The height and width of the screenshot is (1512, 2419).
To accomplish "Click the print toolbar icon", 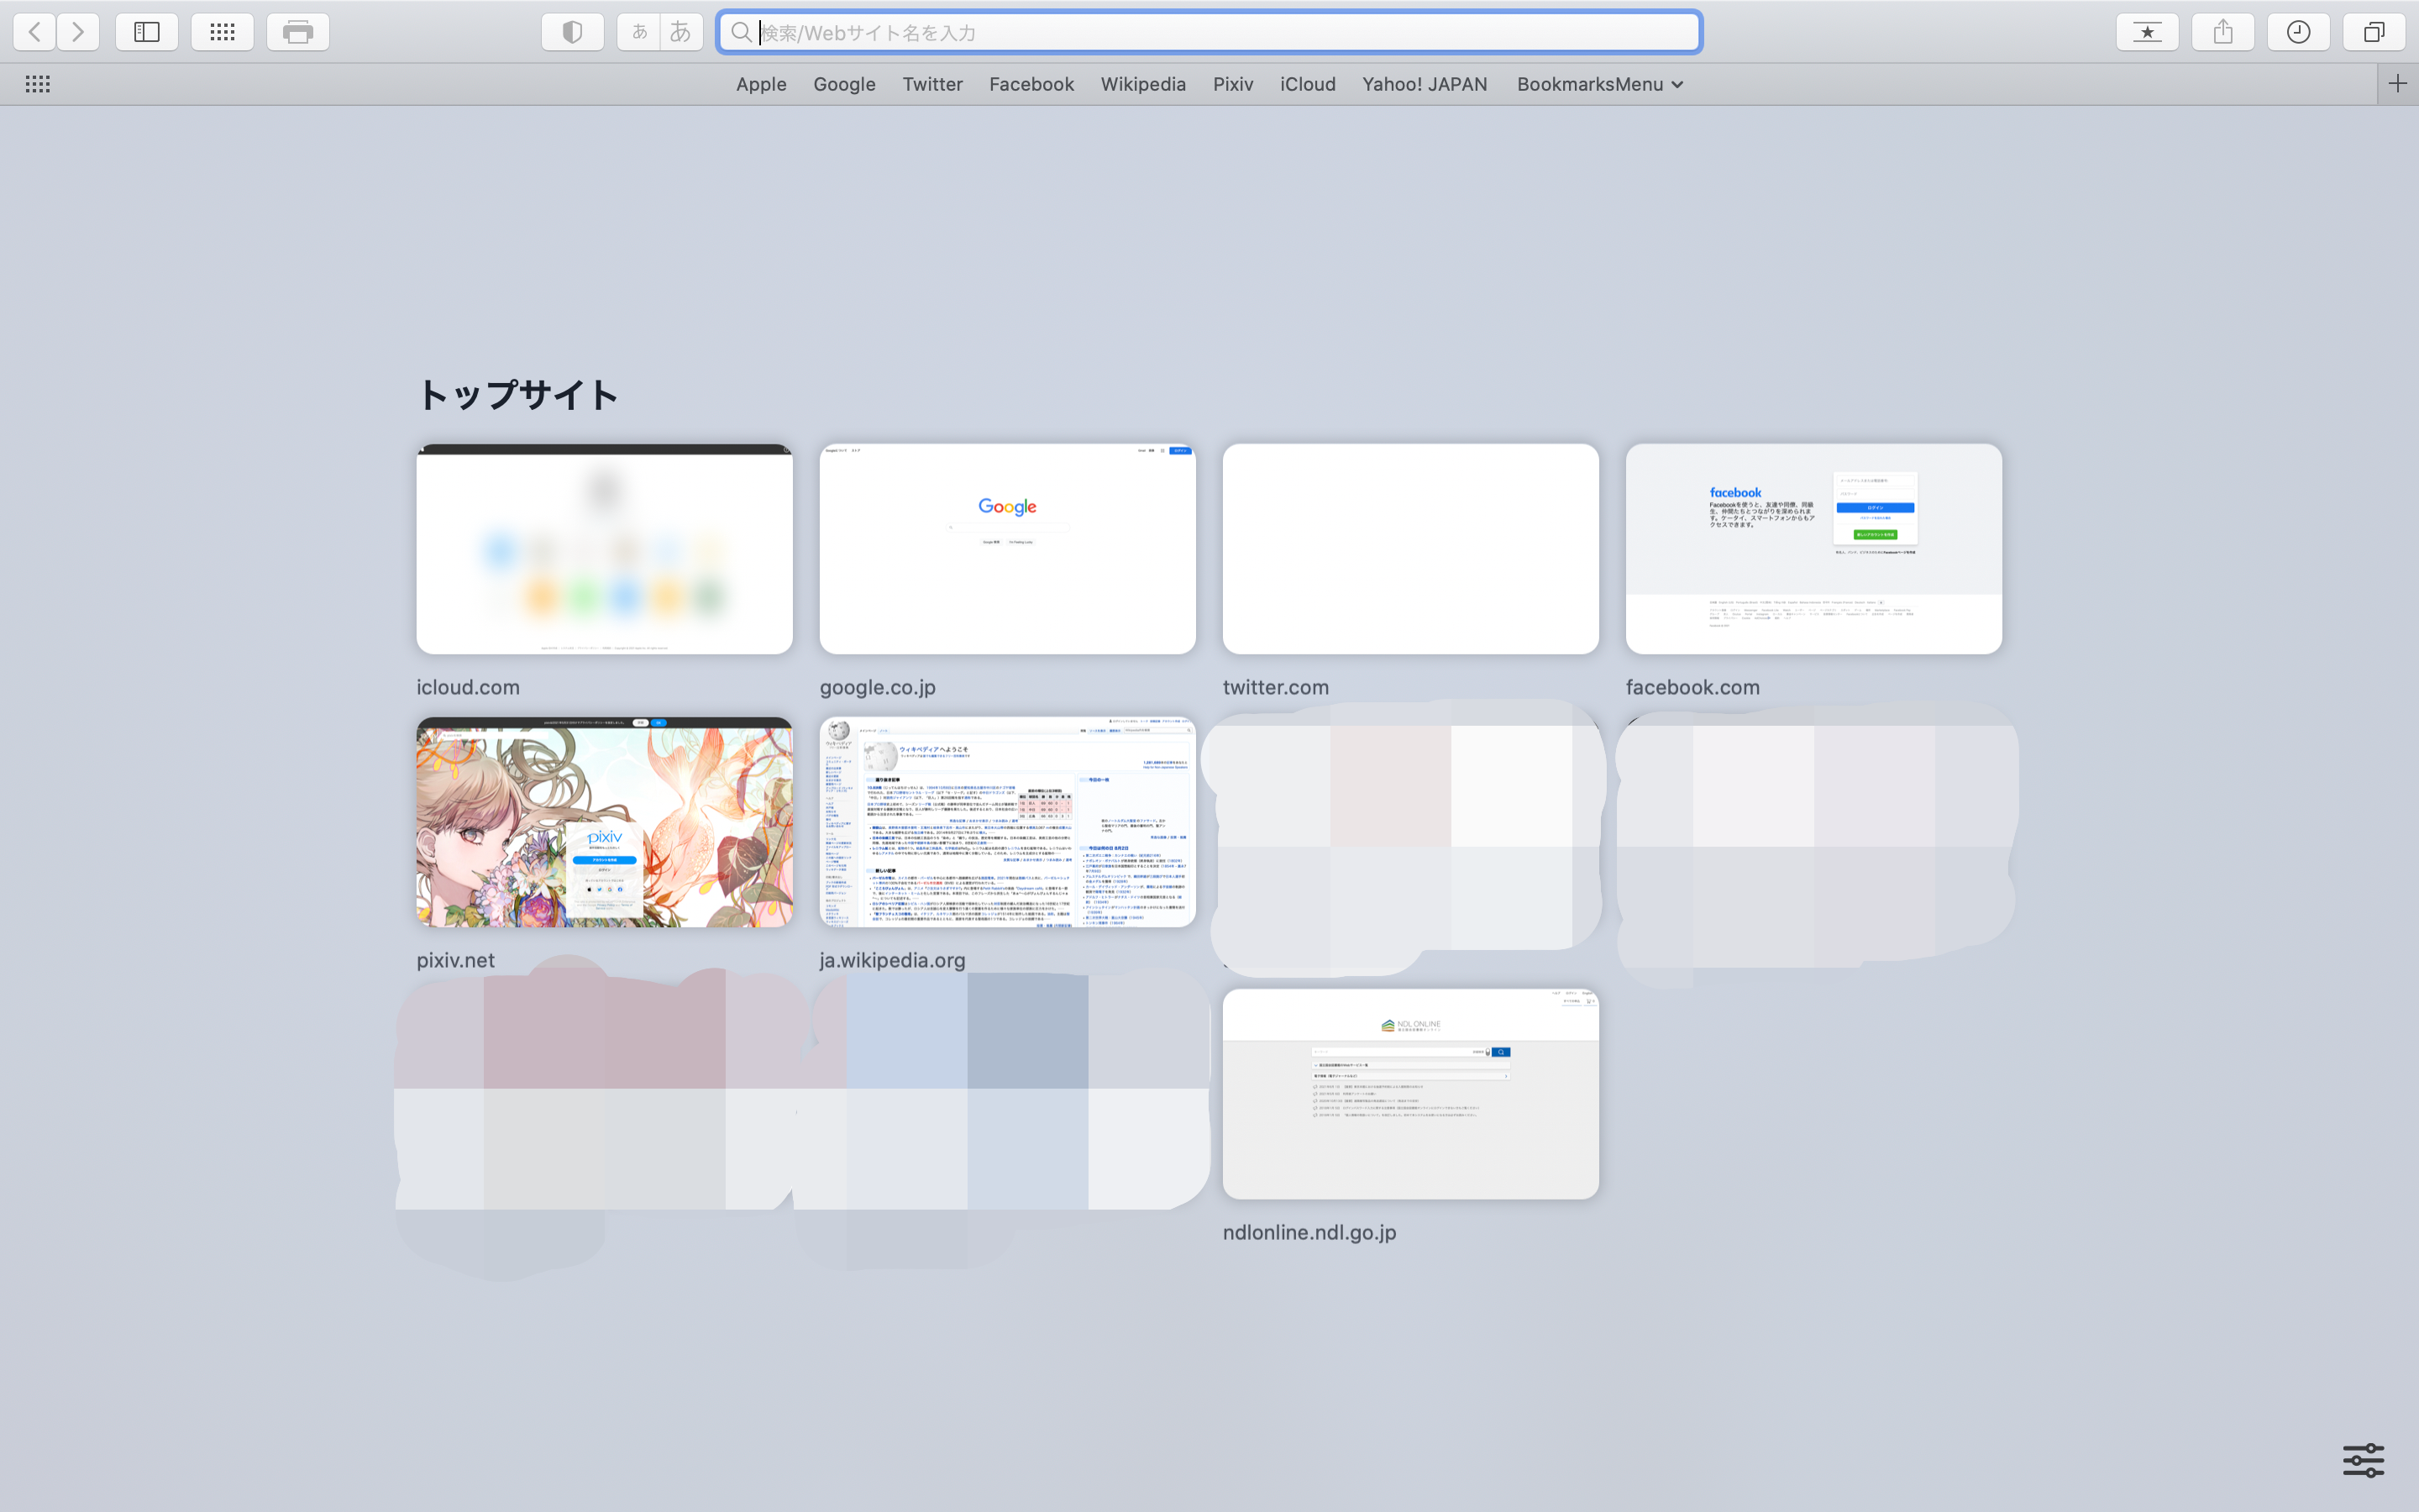I will 298,32.
